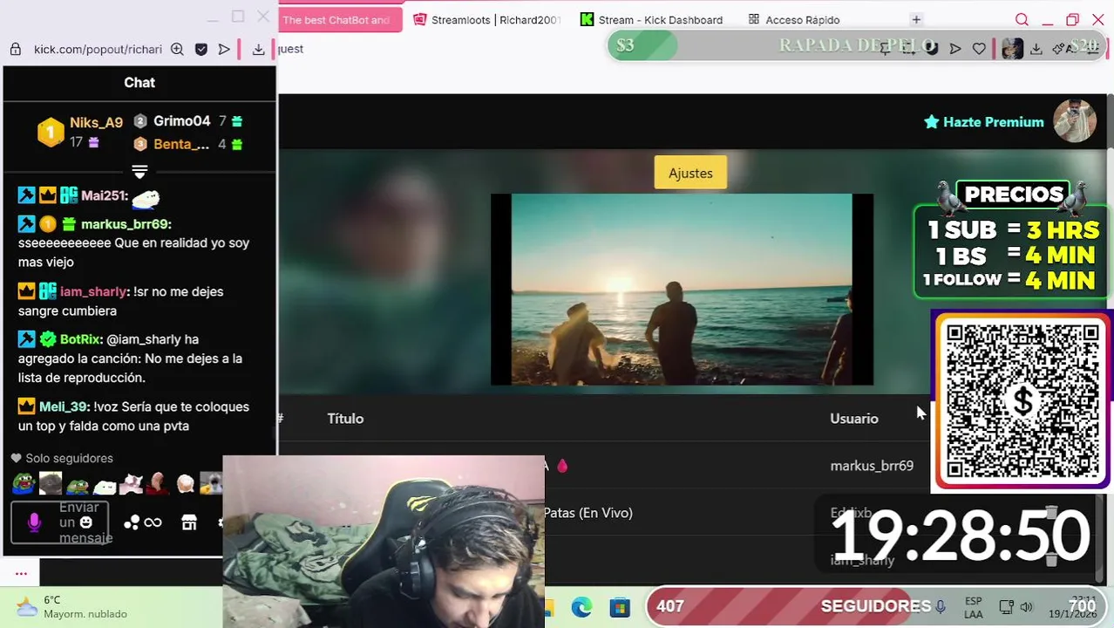Click username iam_sharly in chat
Viewport: 1114px width, 628px height.
[x=93, y=291]
